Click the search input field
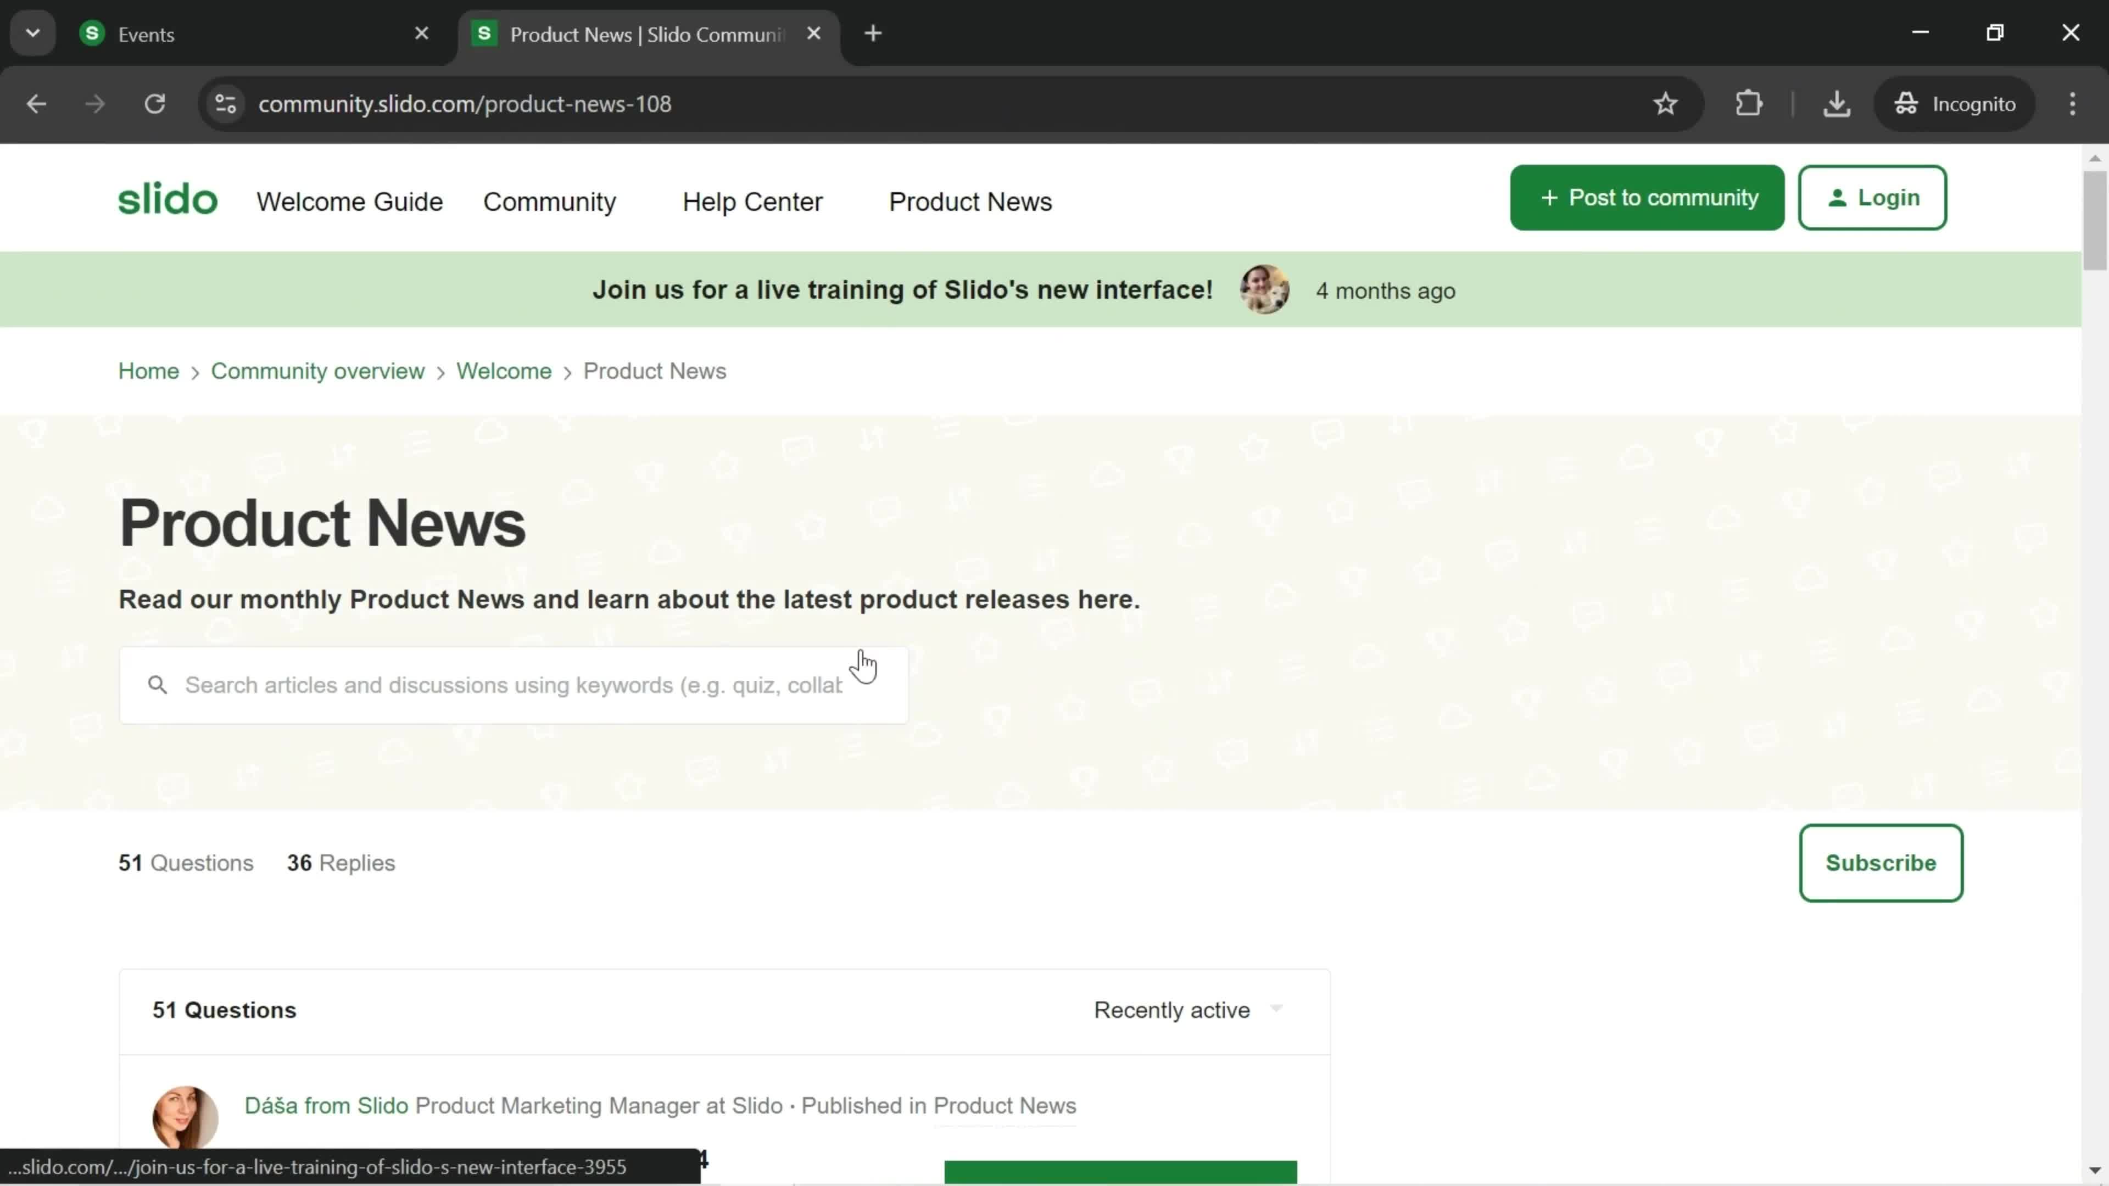2109x1186 pixels. point(514,685)
